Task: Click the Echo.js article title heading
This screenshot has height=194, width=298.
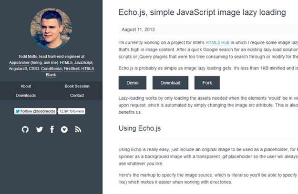Action: click(202, 12)
